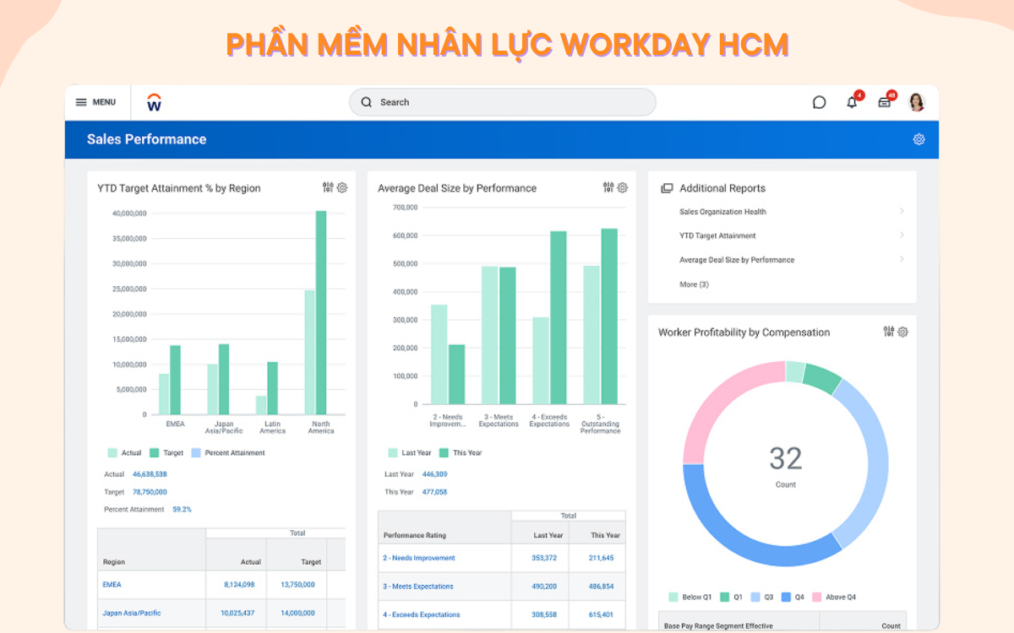The width and height of the screenshot is (1014, 633).
Task: Click Performance Rating column header
Action: pos(415,535)
